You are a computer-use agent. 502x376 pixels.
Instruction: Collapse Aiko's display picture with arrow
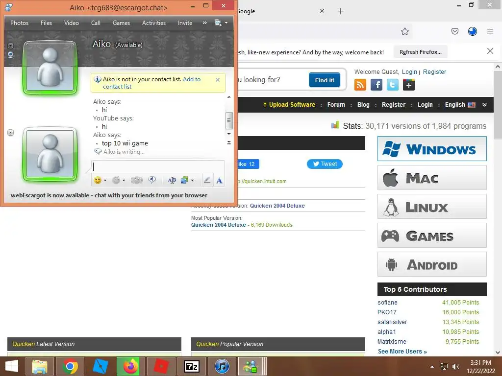coord(10,46)
